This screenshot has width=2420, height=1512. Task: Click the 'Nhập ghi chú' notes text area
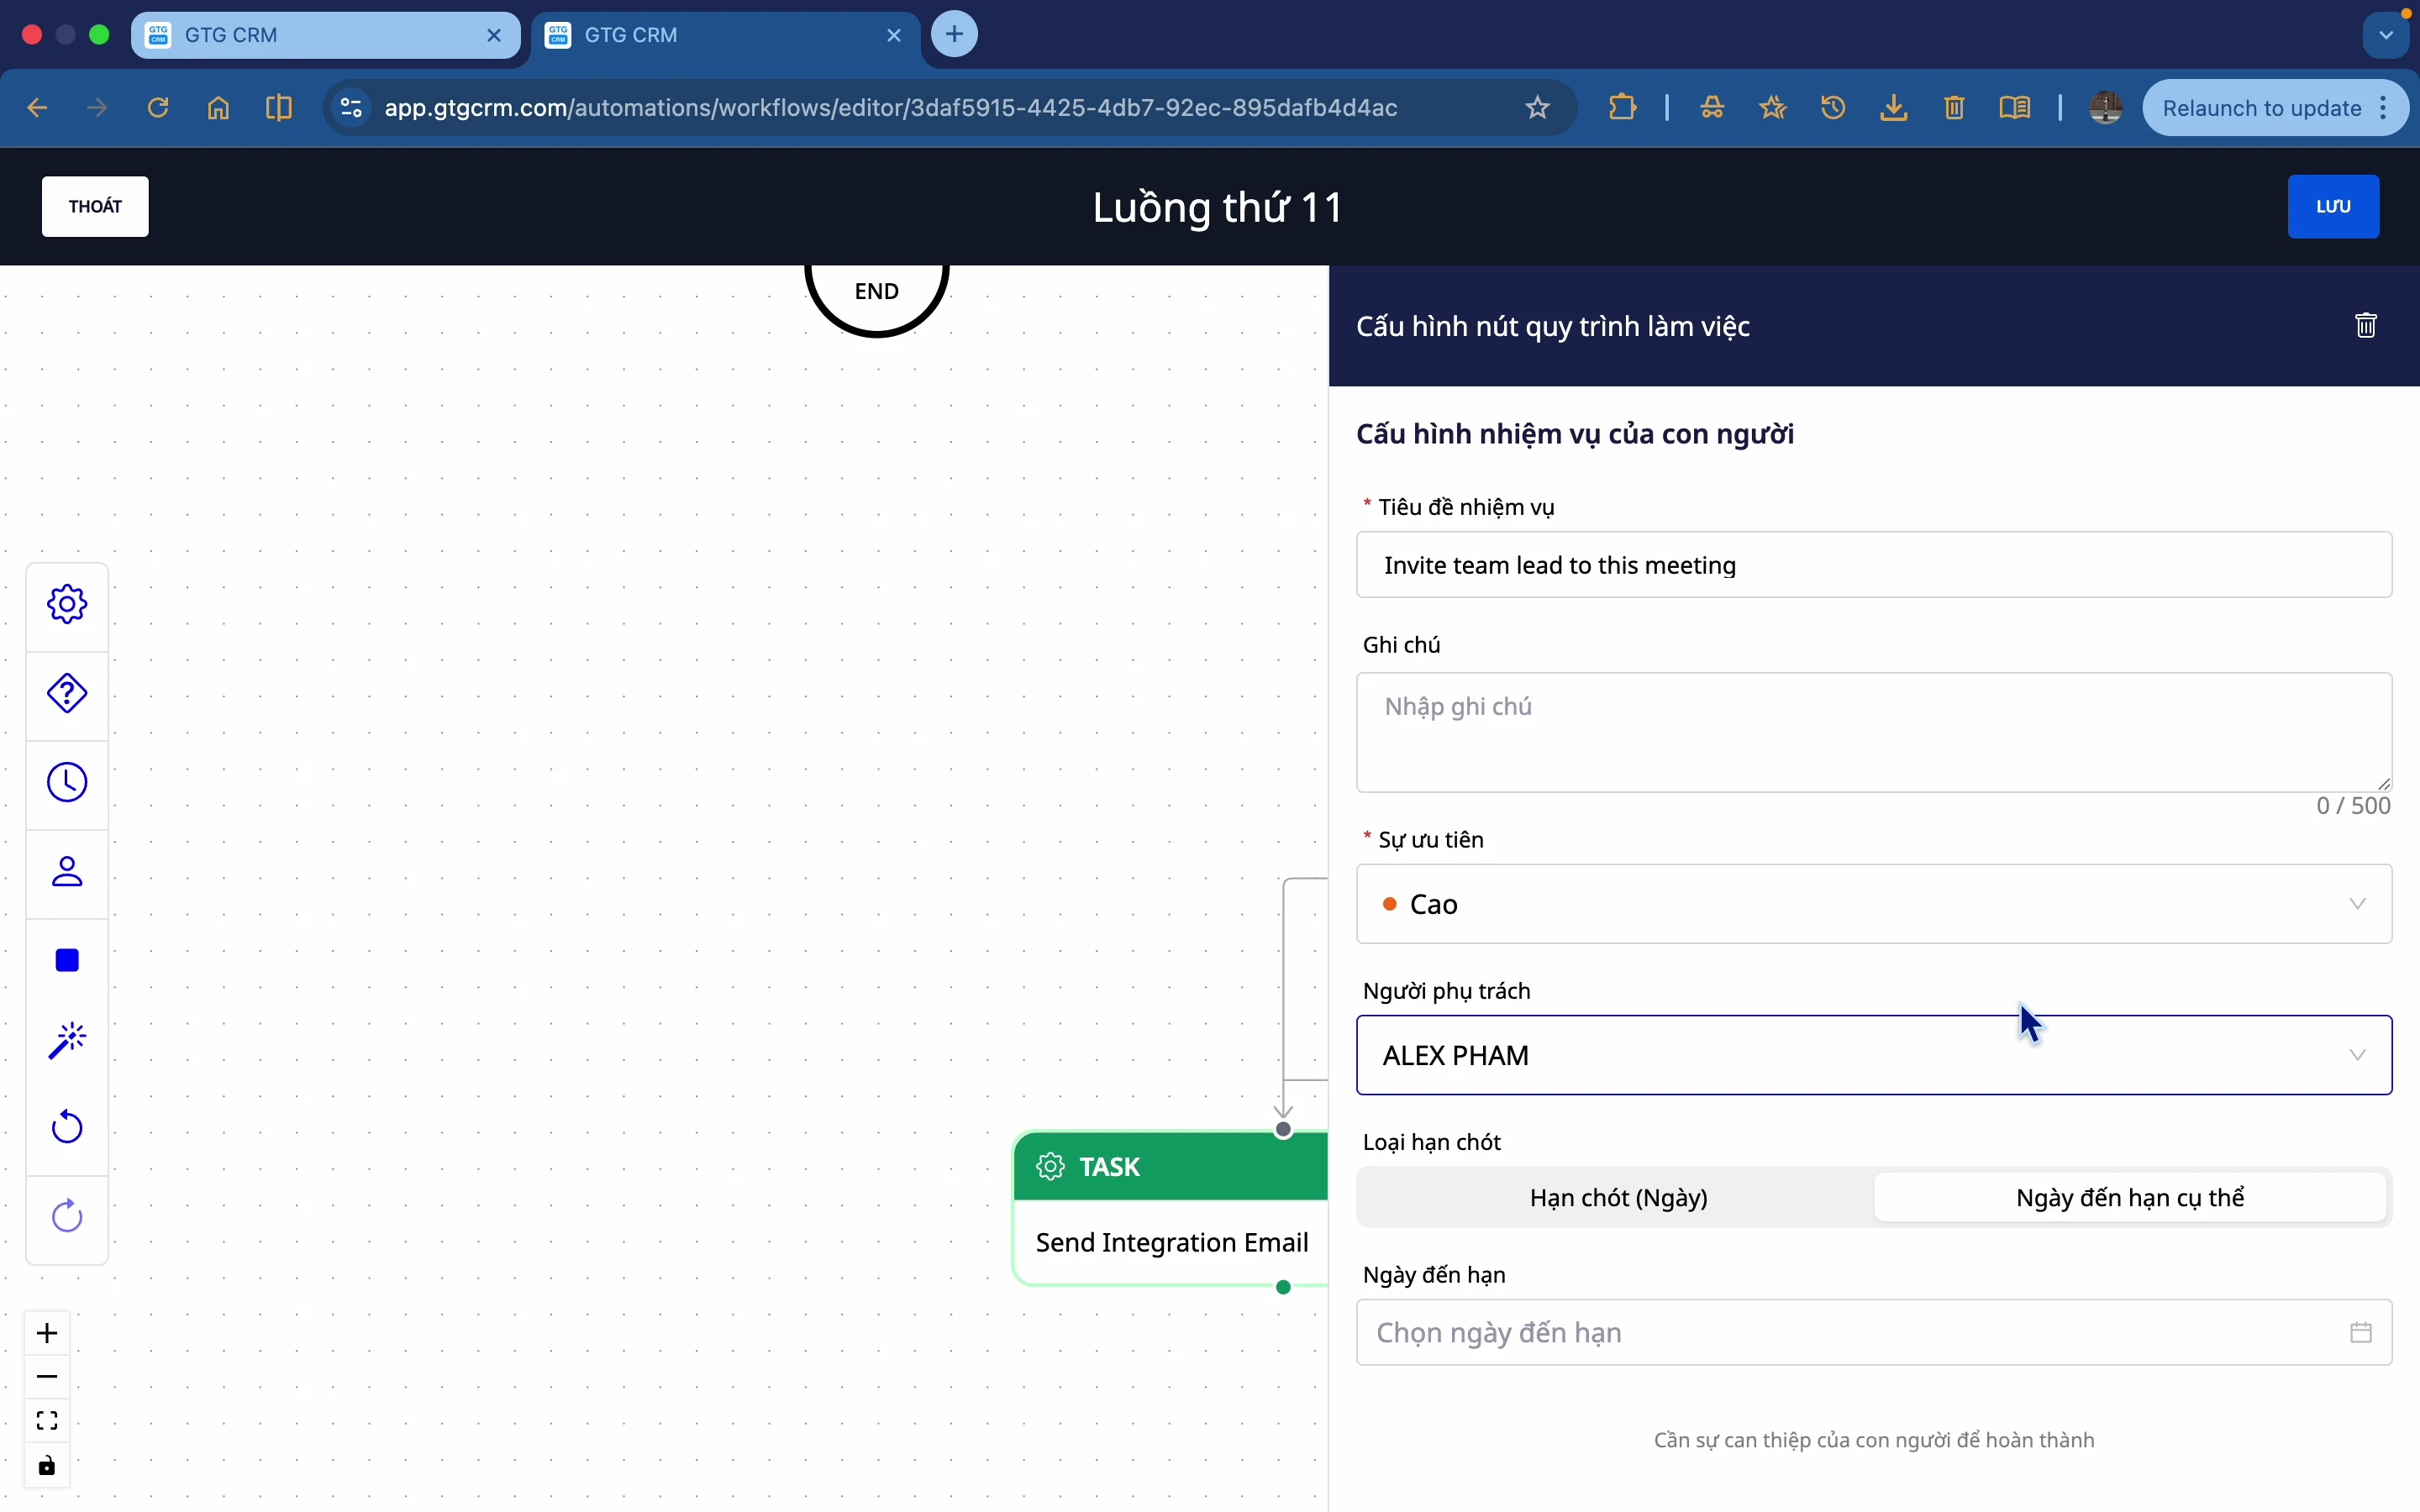tap(1873, 732)
